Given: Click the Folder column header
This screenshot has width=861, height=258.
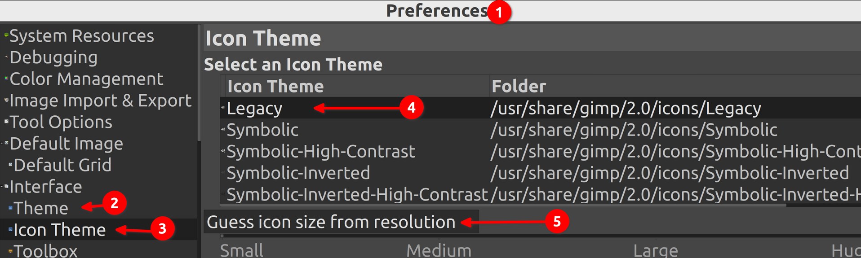Looking at the screenshot, I should [x=519, y=86].
